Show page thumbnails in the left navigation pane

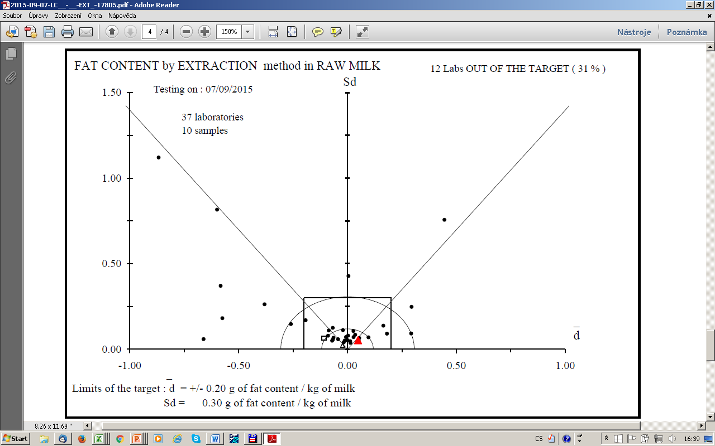click(x=11, y=54)
